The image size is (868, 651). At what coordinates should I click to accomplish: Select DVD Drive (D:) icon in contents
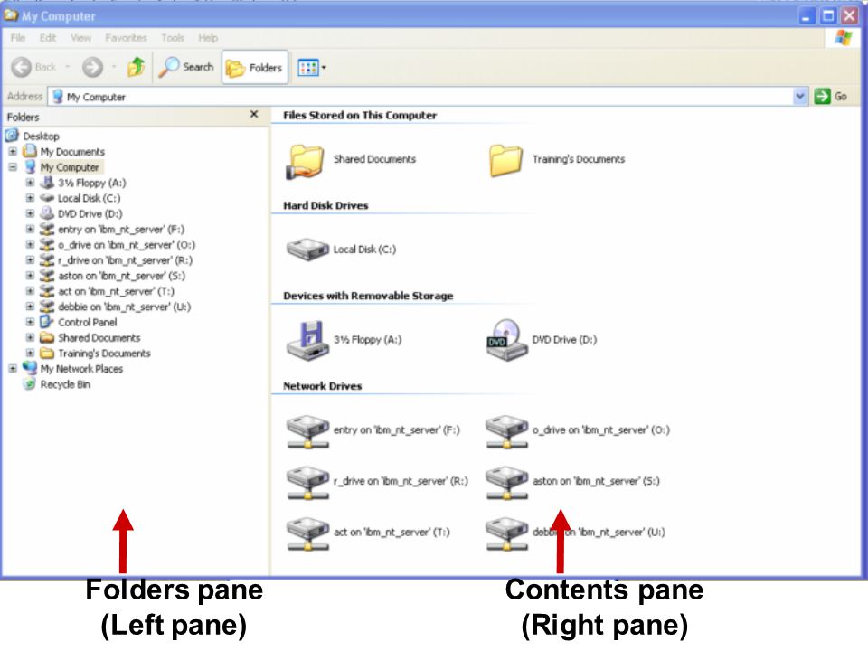tap(506, 340)
